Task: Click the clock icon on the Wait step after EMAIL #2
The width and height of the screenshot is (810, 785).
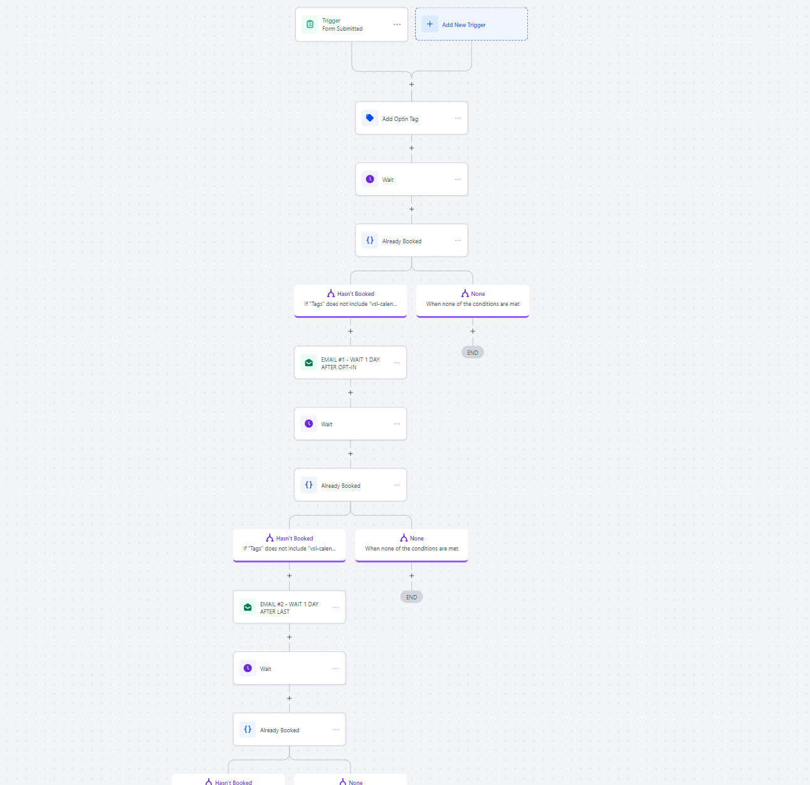Action: pos(248,668)
